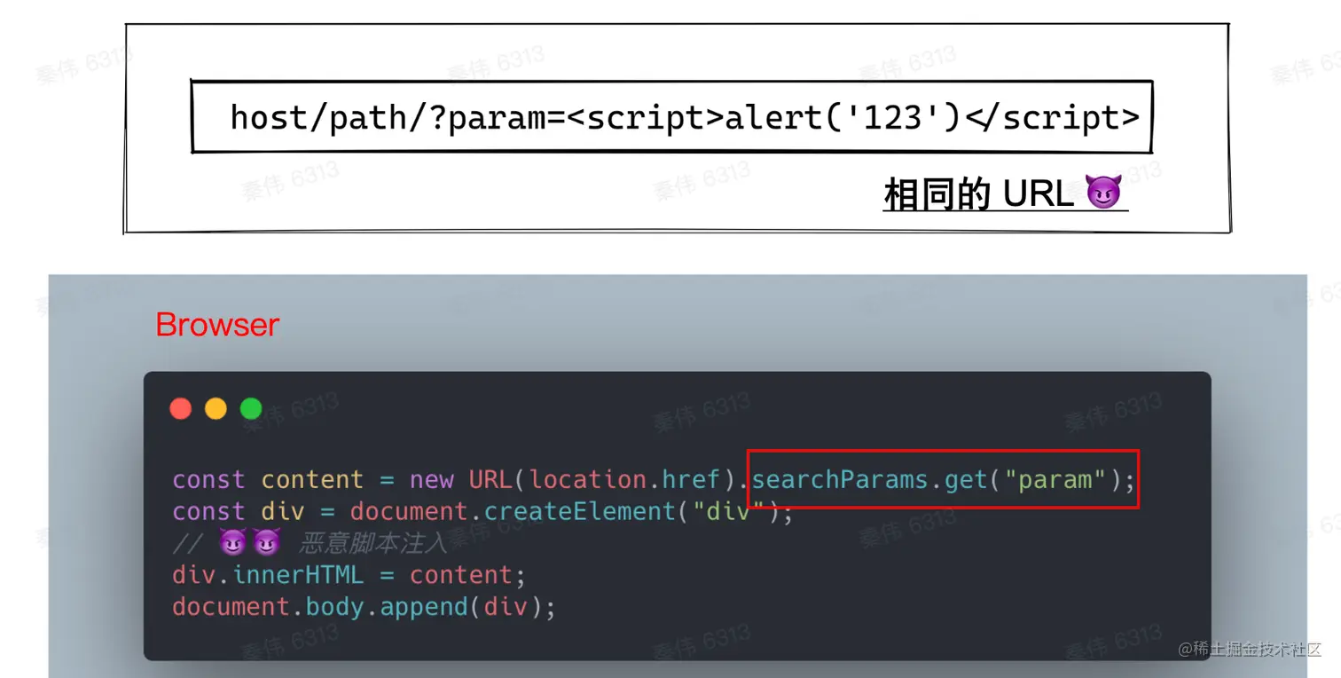Click 'searchParams.get("param")' code
This screenshot has width=1341, height=678.
[944, 480]
